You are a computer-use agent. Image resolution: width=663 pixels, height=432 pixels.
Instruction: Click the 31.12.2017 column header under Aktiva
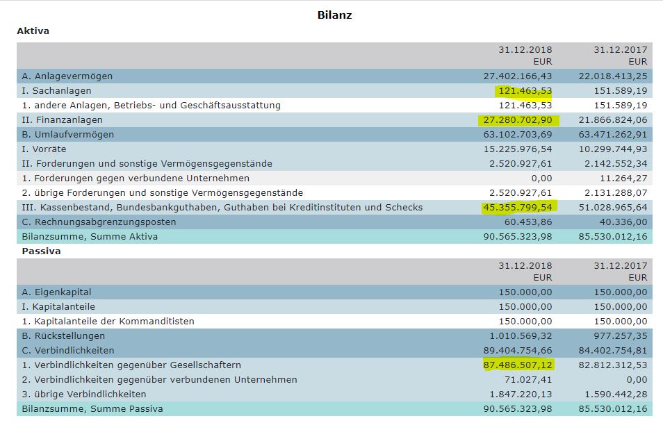[x=620, y=50]
